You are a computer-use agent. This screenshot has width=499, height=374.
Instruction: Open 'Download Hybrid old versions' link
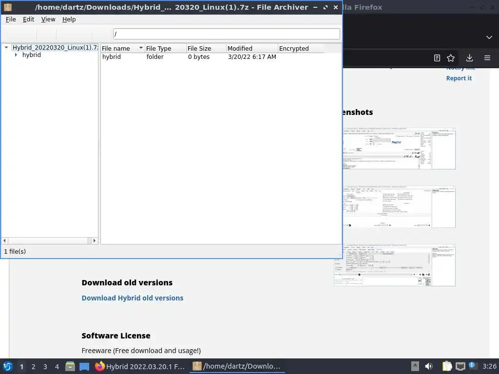coord(133,298)
